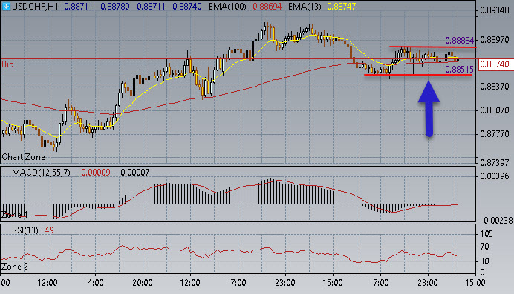Click the Chart Zone label
514x294 pixels.
(x=23, y=157)
